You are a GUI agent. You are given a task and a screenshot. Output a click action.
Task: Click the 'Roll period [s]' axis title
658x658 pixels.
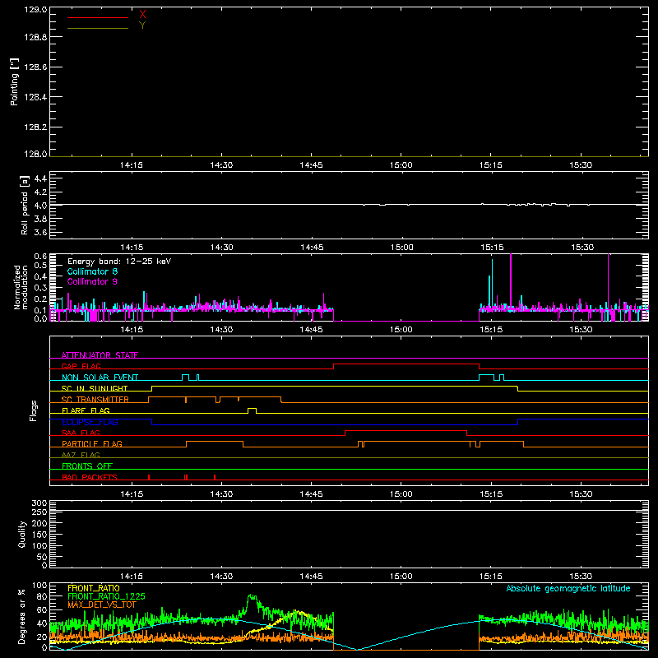click(25, 205)
